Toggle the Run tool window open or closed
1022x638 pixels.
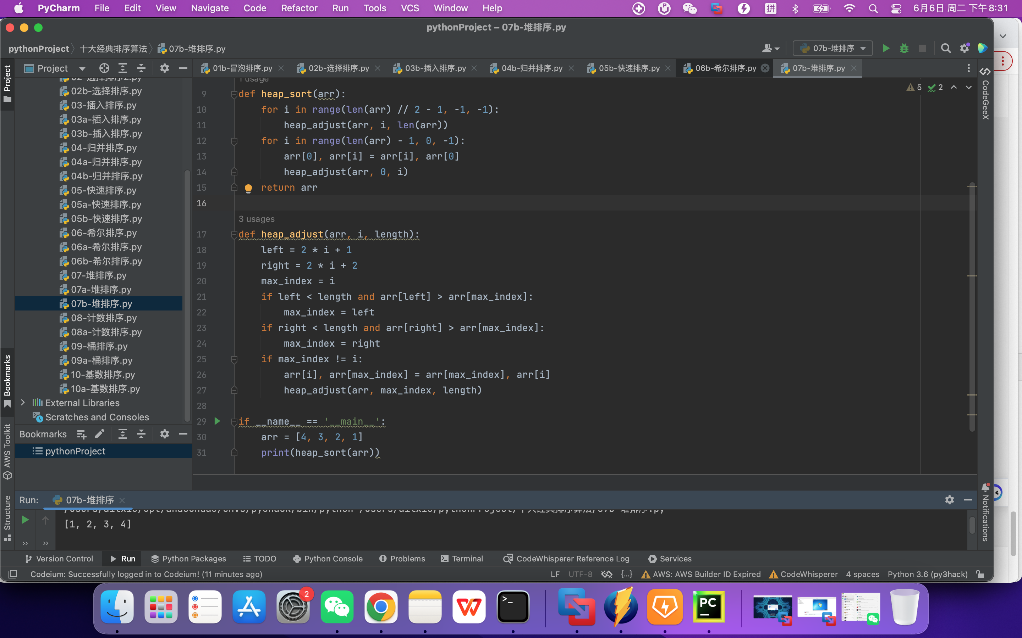coord(122,558)
